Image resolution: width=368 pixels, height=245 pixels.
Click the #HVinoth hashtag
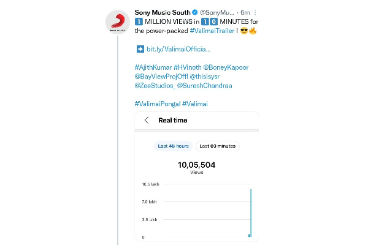[x=190, y=67]
